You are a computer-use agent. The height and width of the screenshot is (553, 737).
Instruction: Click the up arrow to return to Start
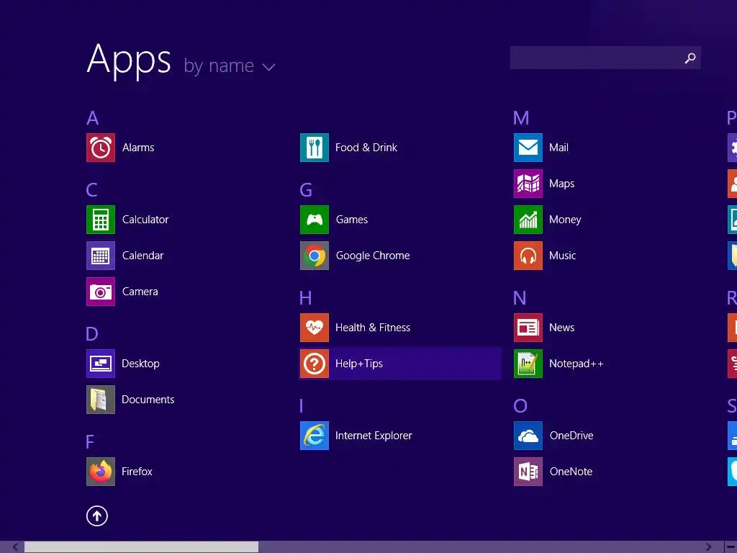tap(97, 516)
